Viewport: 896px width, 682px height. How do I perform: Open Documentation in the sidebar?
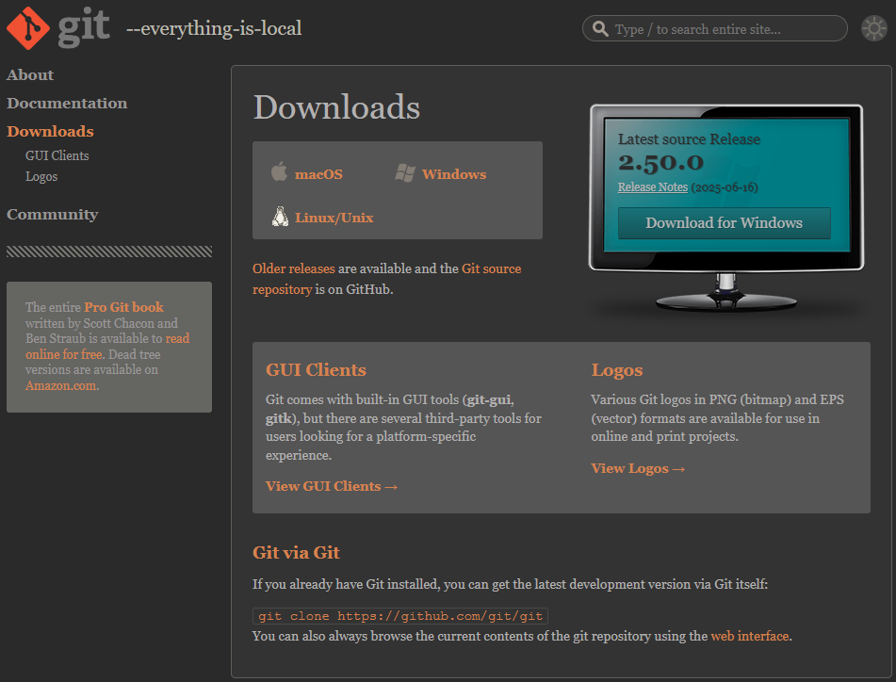tap(67, 103)
